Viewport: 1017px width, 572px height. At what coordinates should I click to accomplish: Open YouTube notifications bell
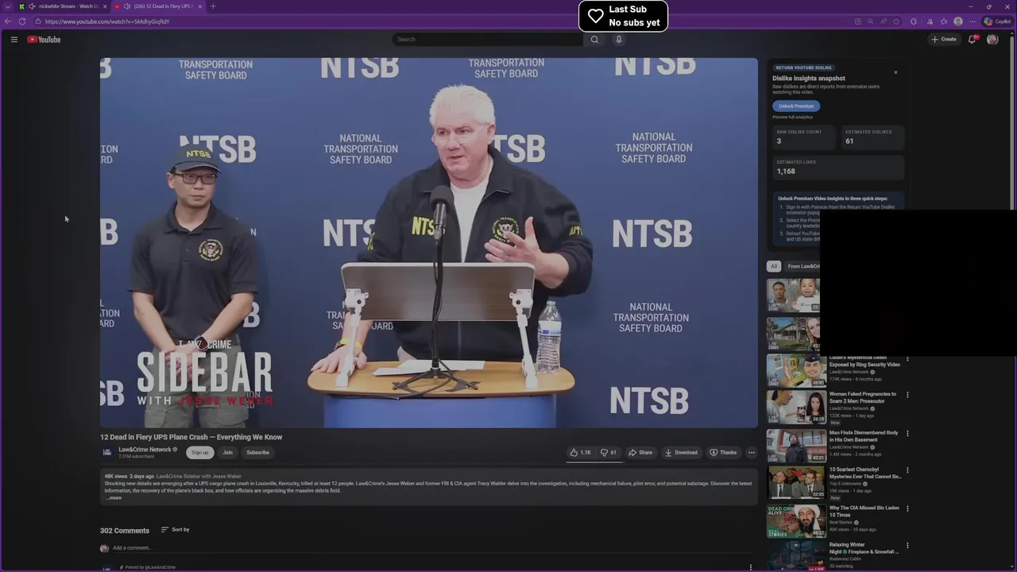[972, 39]
